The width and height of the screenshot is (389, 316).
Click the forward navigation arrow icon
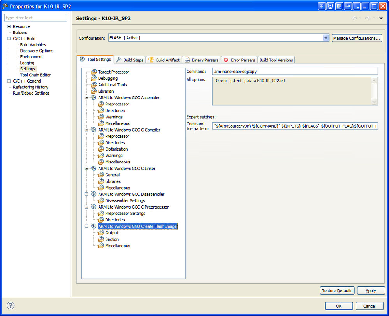click(368, 18)
